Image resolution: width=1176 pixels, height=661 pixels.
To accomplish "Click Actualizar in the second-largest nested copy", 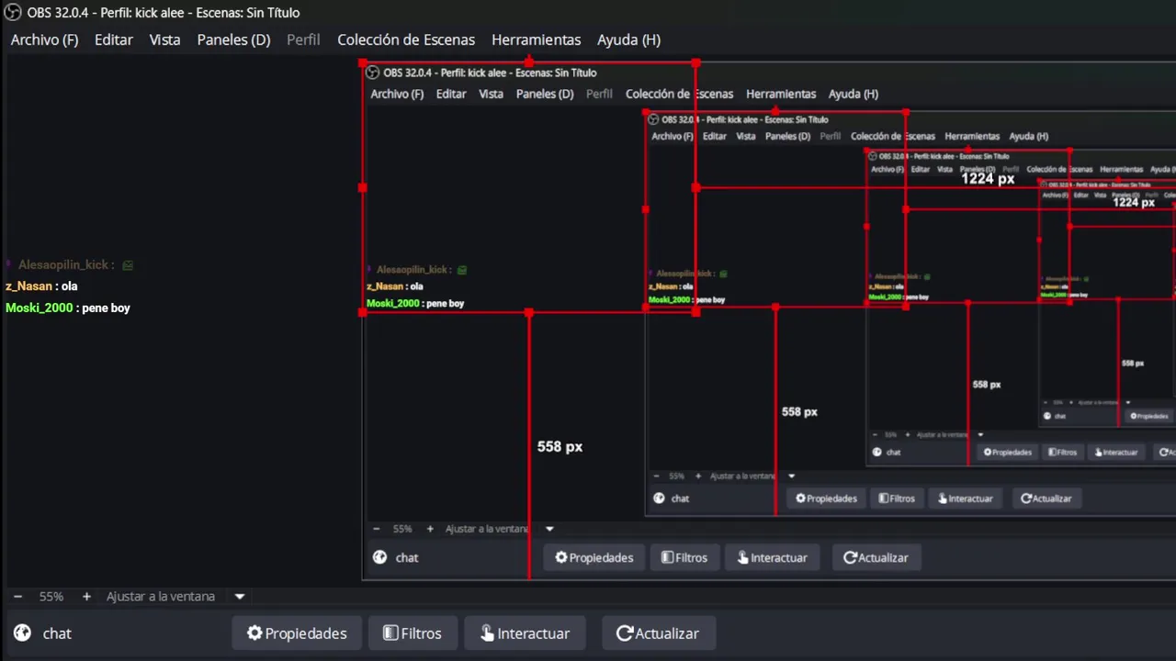I will [x=1046, y=499].
